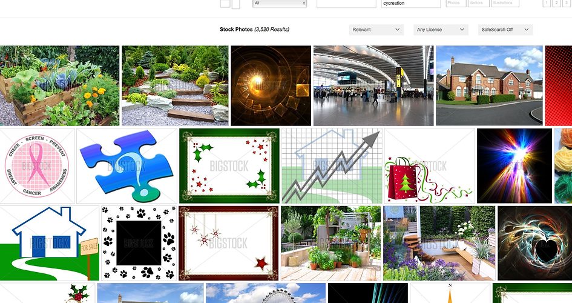This screenshot has width=572, height=303.
Task: Open the rainbow light burst fractal image
Action: (x=514, y=165)
